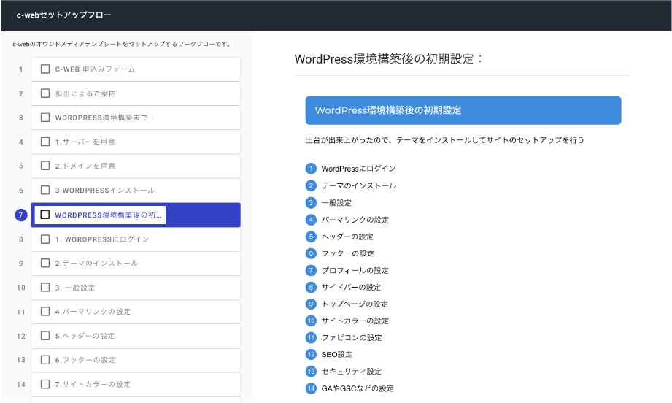The height and width of the screenshot is (403, 672).
Task: Toggle checkbox of selected WORDPRESS環境構築後 step
Action: [45, 215]
